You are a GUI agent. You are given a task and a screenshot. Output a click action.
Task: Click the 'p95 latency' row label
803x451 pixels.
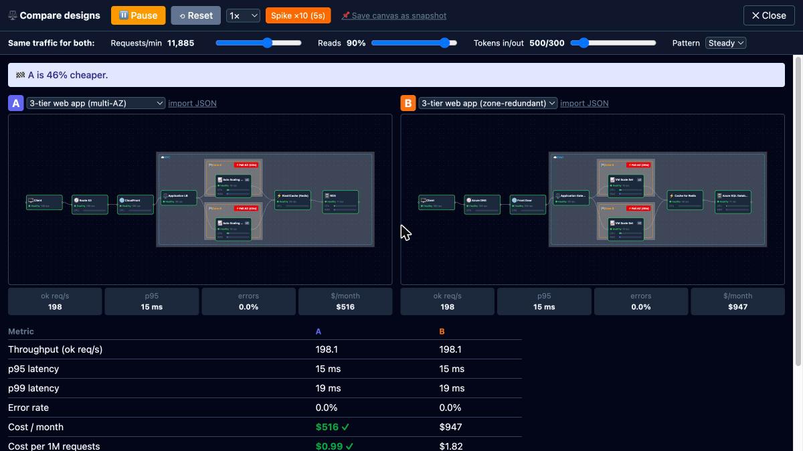(x=33, y=369)
